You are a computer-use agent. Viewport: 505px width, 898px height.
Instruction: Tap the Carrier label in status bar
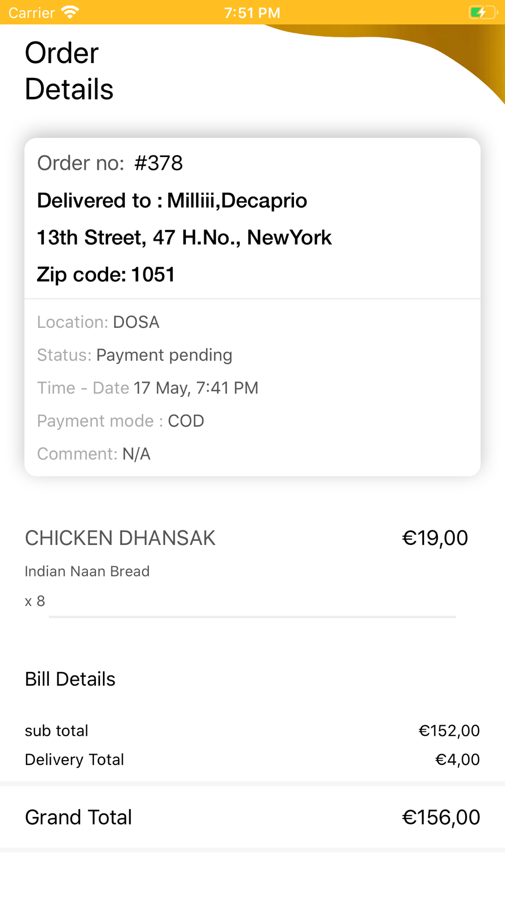click(31, 13)
